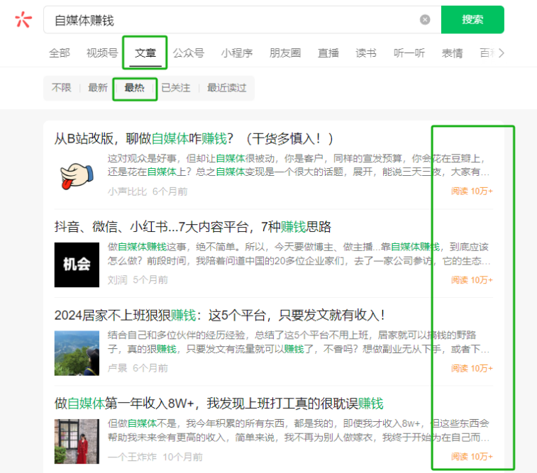Open the 公众号 tab
537x473 pixels.
click(x=189, y=53)
